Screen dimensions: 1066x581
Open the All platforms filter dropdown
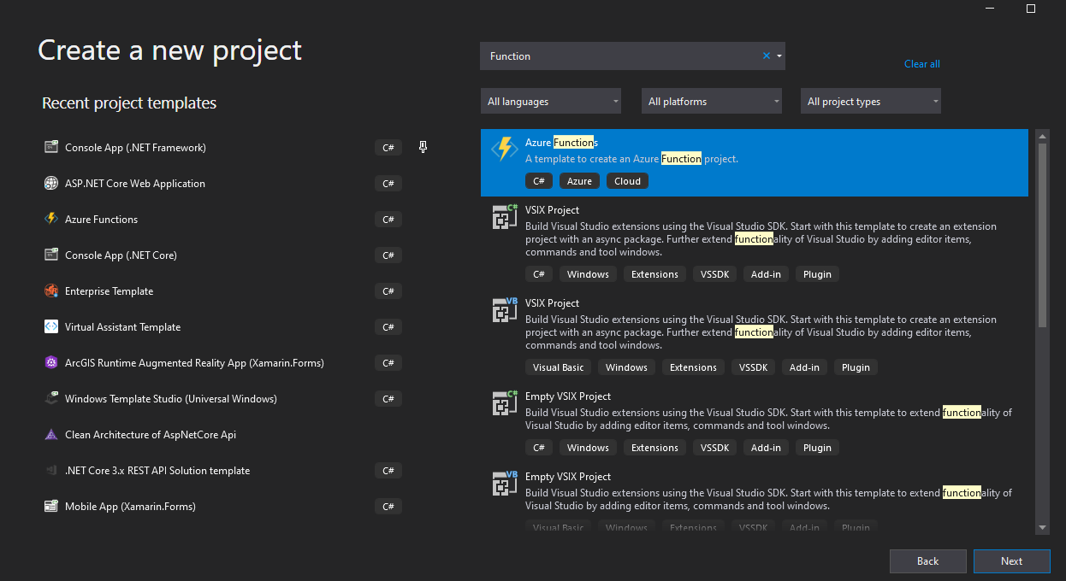click(x=712, y=102)
